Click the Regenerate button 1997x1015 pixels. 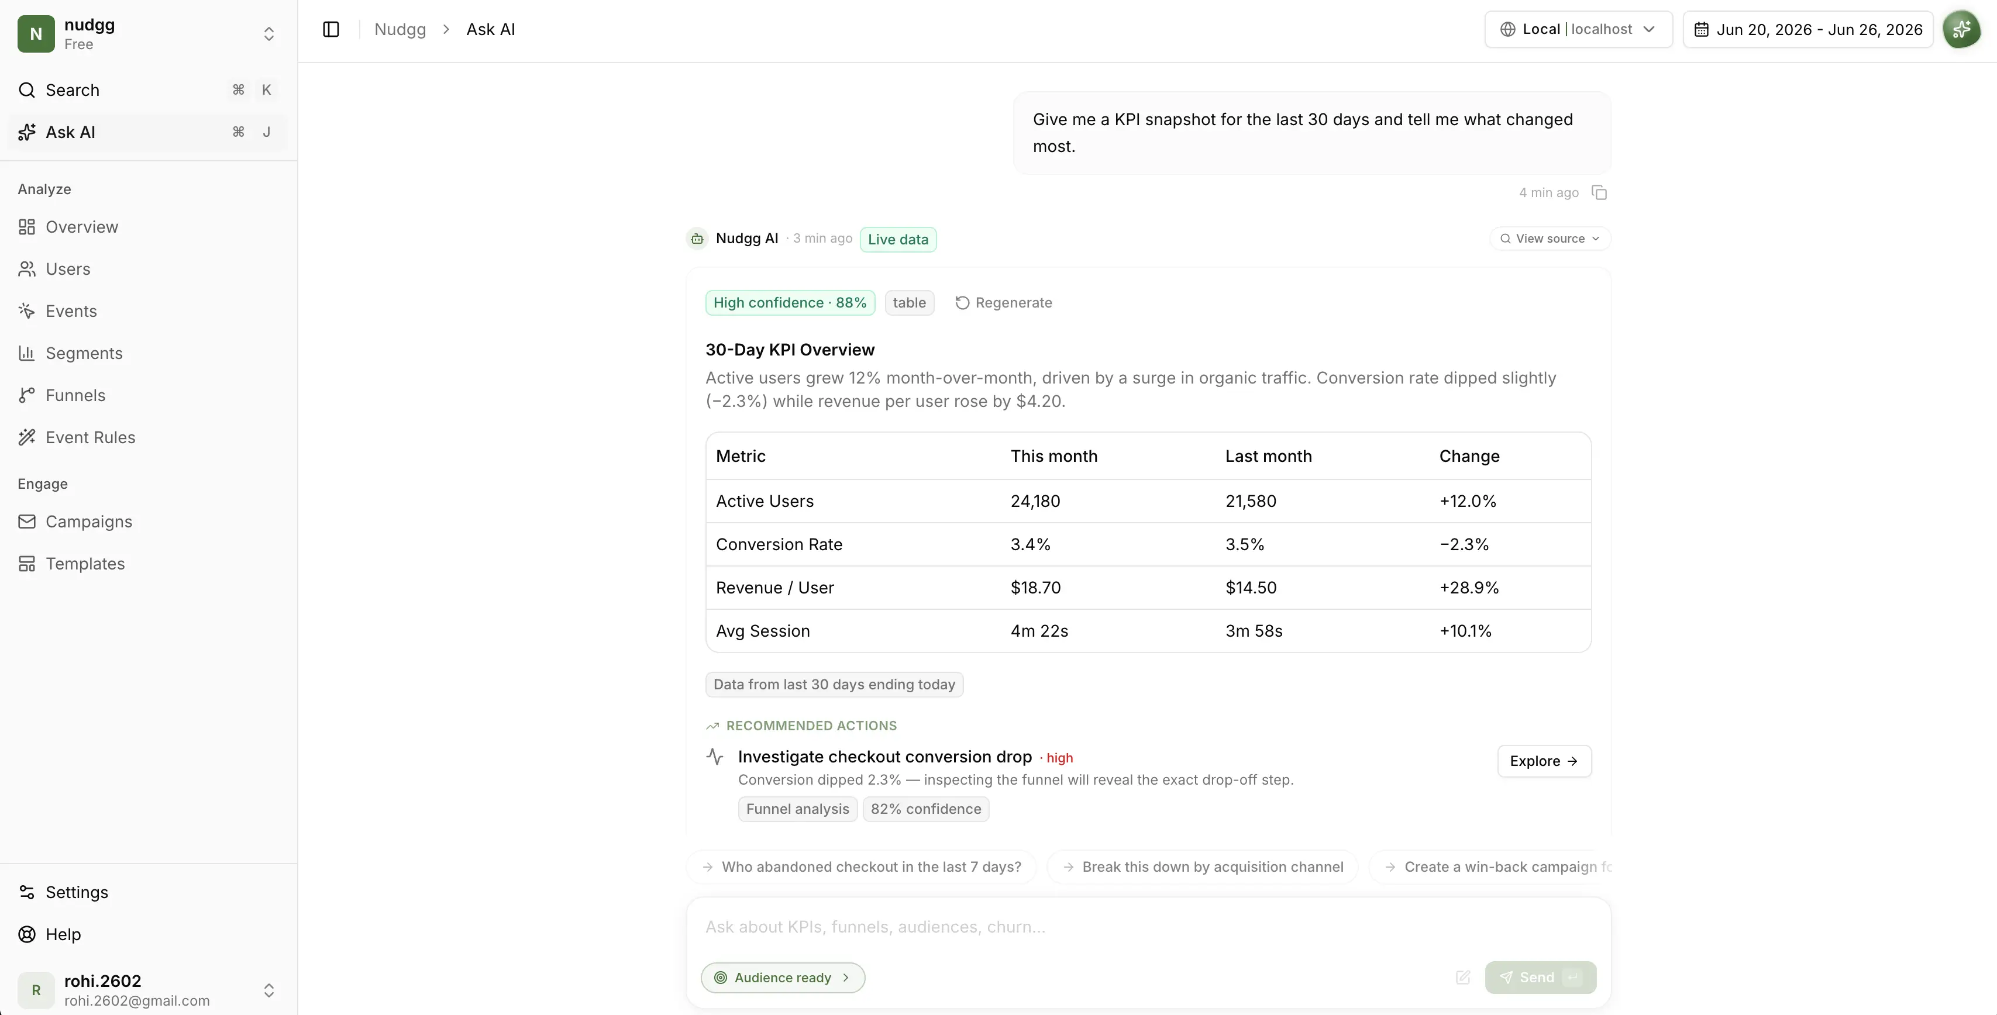[x=1004, y=303]
